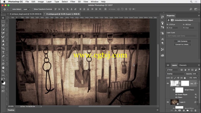Select the Horizontal Type tool
The height and width of the screenshot is (113, 201).
3,52
